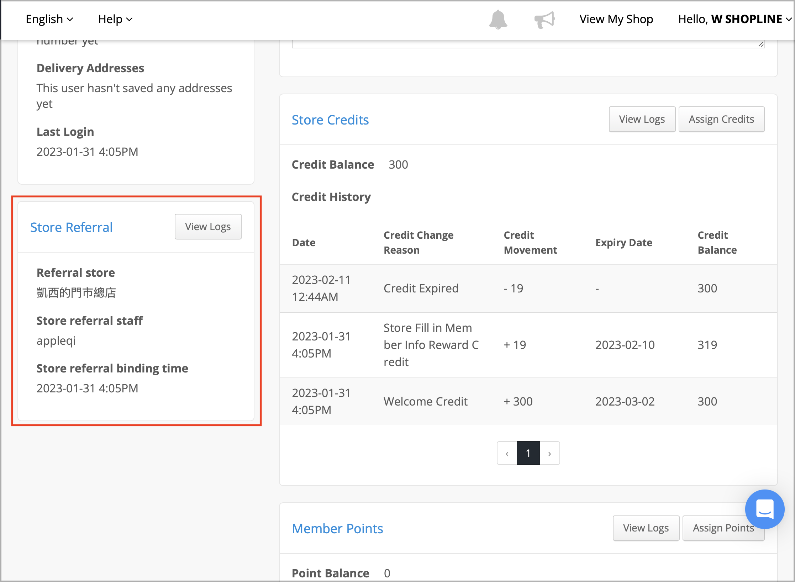The height and width of the screenshot is (582, 795).
Task: Click the Credit Balance value 300
Action: pos(398,165)
